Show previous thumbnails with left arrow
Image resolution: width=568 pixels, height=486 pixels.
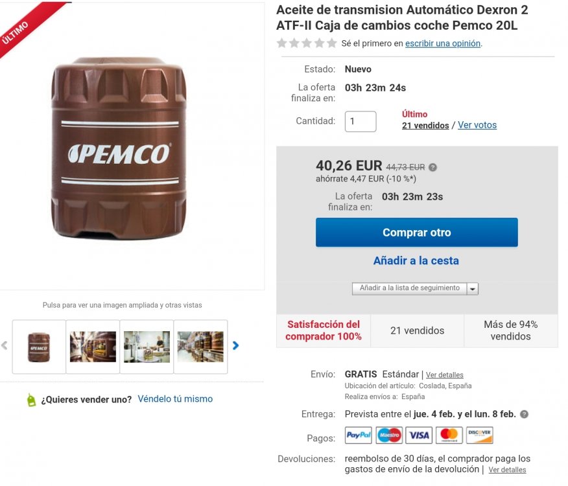5,345
